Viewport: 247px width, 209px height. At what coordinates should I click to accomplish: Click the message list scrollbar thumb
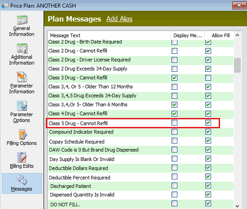[x=237, y=65]
